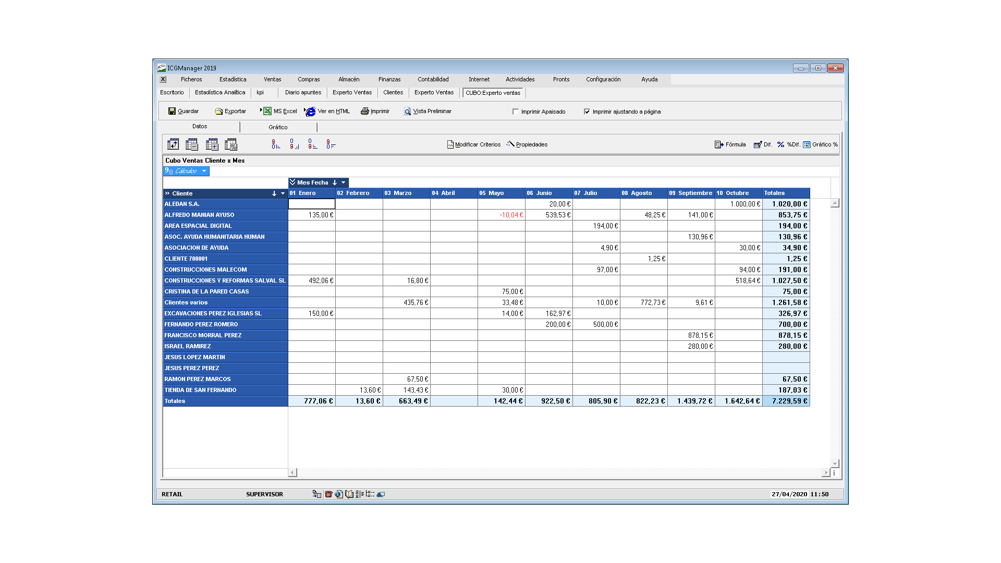
Task: Click the Exportar toolbar button
Action: pyautogui.click(x=230, y=111)
